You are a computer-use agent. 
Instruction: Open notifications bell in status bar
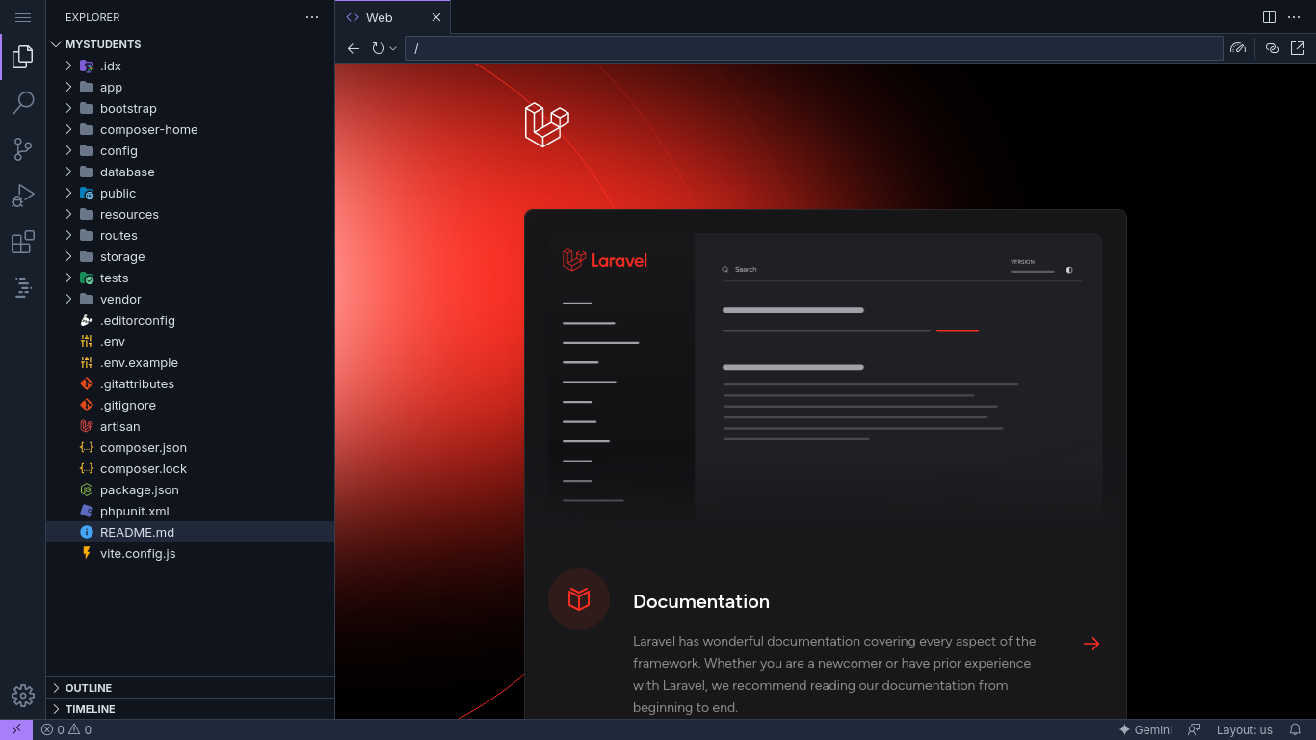pyautogui.click(x=1295, y=729)
